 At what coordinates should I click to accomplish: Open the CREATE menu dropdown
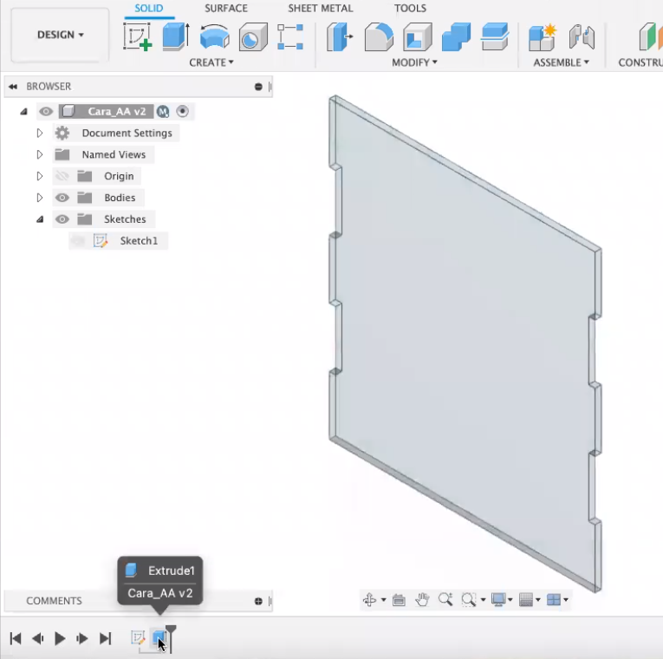tap(211, 62)
